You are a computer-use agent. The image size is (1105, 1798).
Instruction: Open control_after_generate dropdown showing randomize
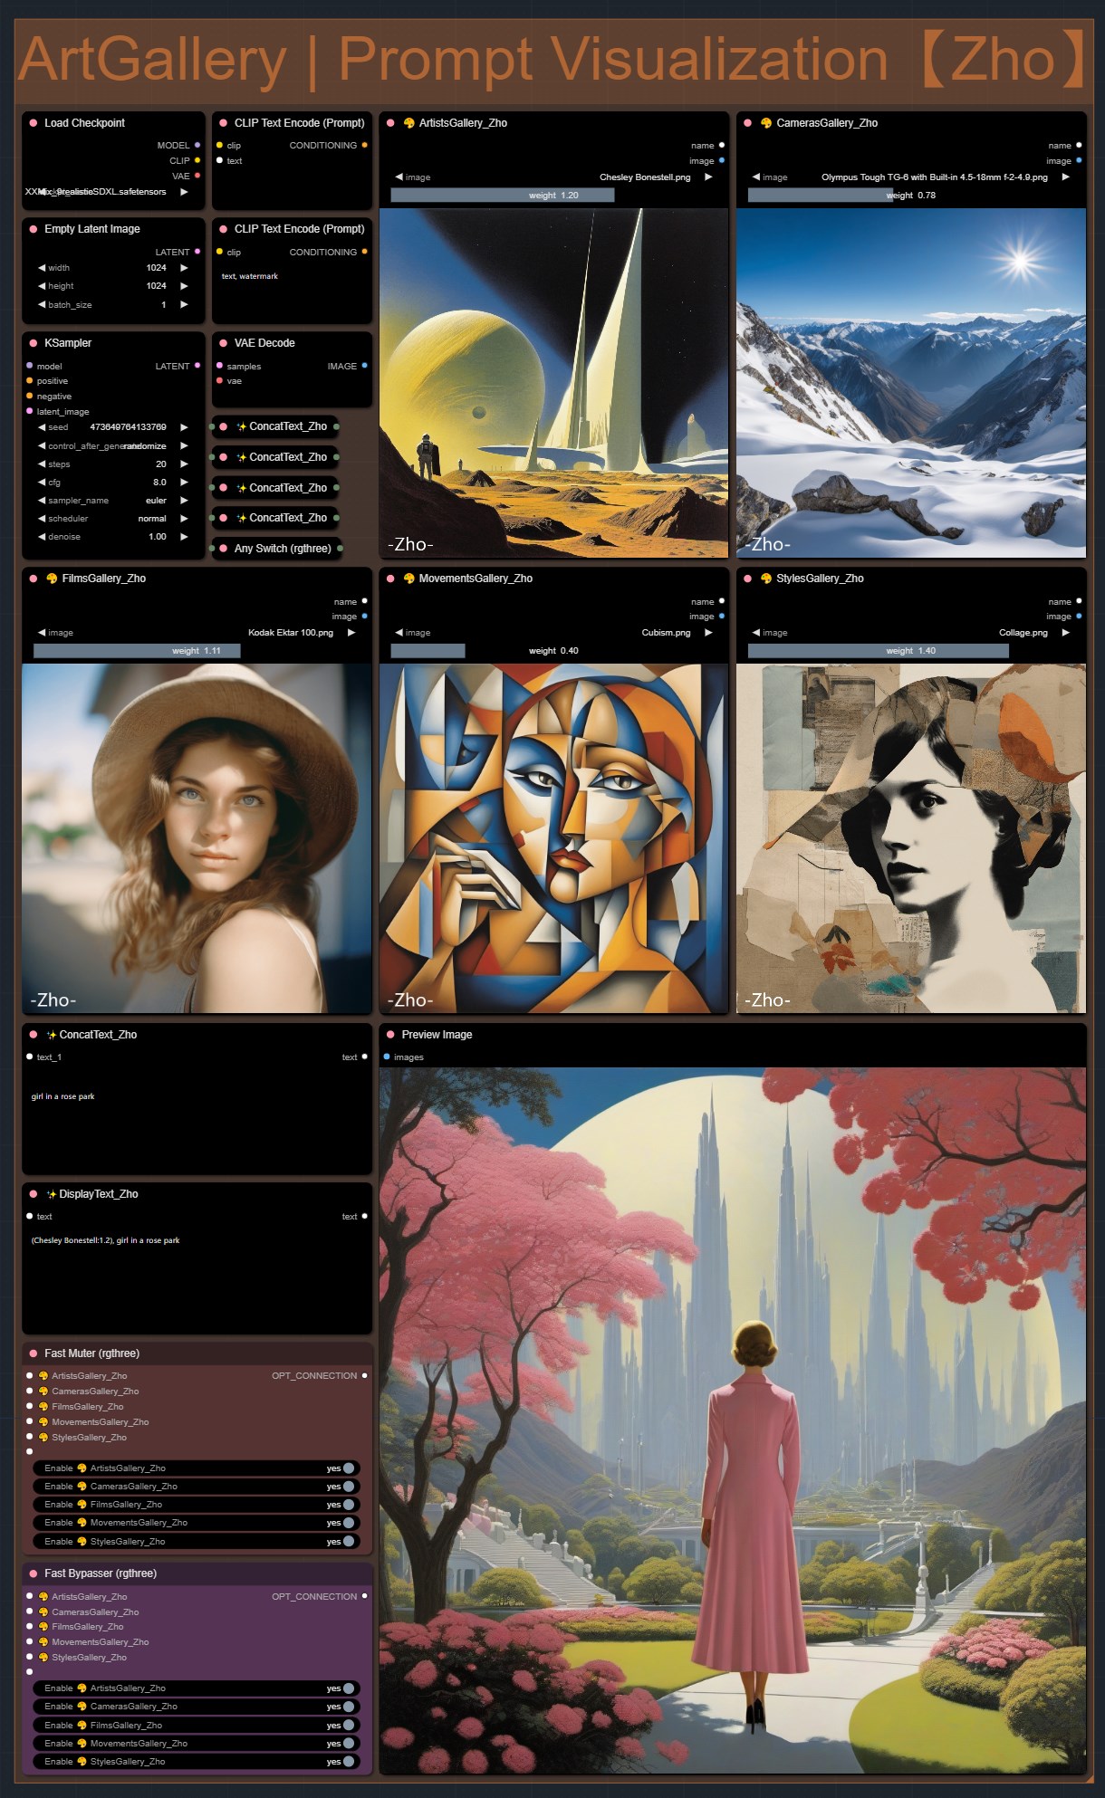tap(112, 445)
